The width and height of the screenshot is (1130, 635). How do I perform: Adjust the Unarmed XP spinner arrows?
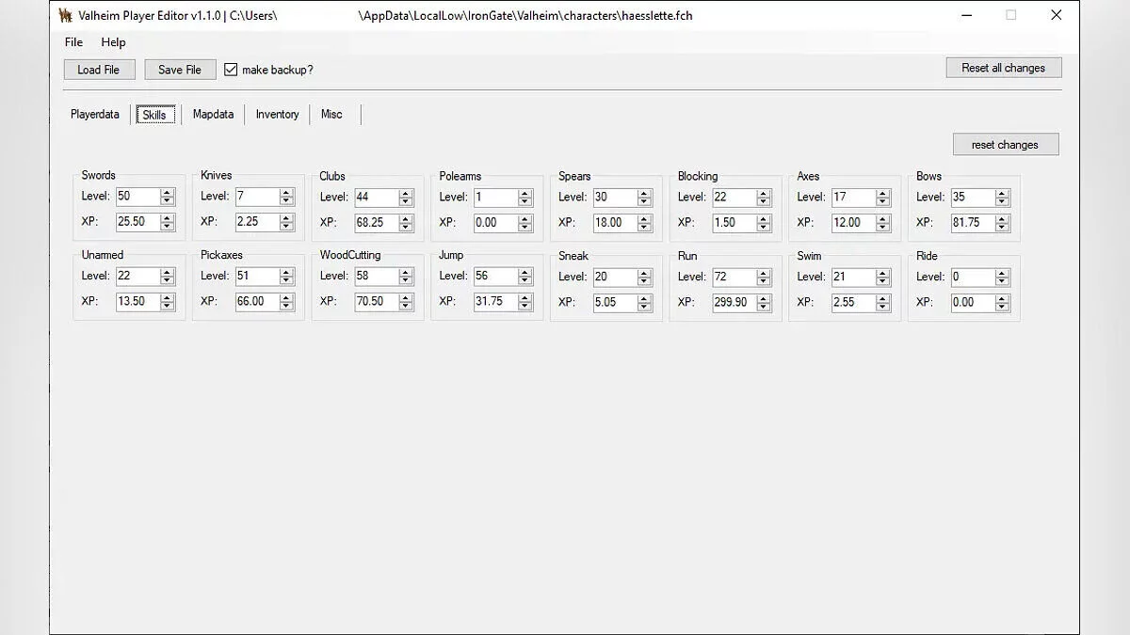[168, 302]
